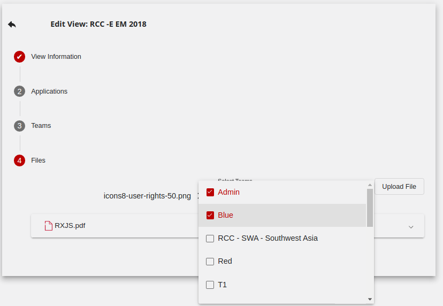443x306 pixels.
Task: Expand the RXJS.pdf panel chevron
Action: click(411, 227)
